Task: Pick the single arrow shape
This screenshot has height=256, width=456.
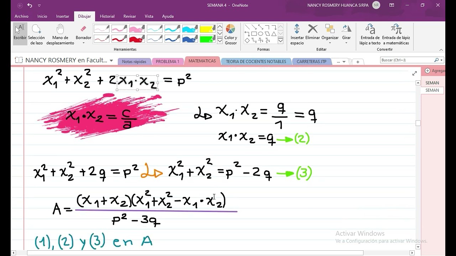Action: point(254,27)
